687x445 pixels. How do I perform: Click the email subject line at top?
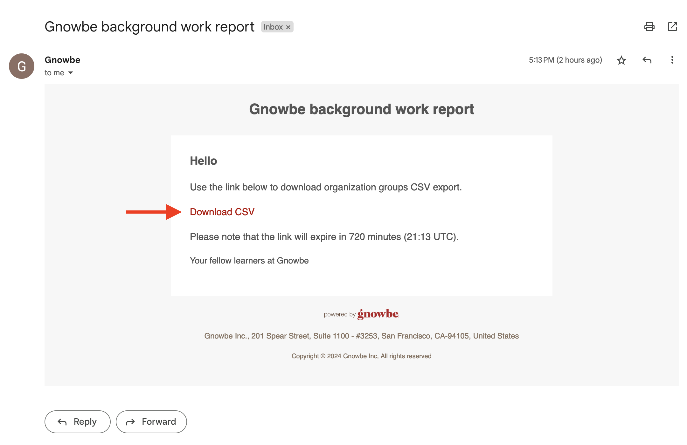pyautogui.click(x=149, y=27)
